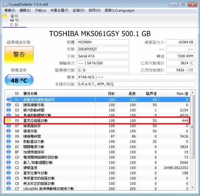Click blue status icon for attribute 03
The width and height of the screenshot is (200, 196).
pyautogui.click(x=8, y=110)
